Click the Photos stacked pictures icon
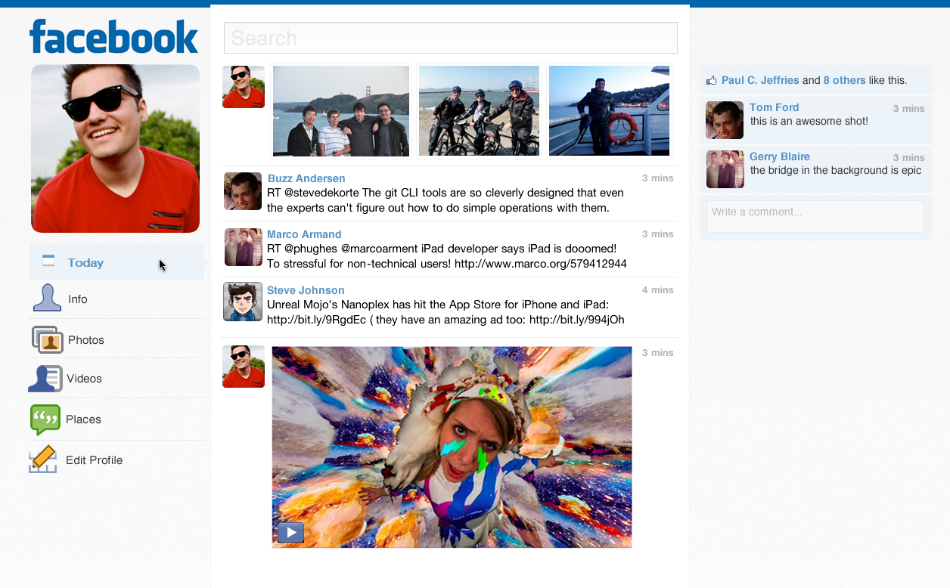Image resolution: width=950 pixels, height=588 pixels. pyautogui.click(x=48, y=339)
